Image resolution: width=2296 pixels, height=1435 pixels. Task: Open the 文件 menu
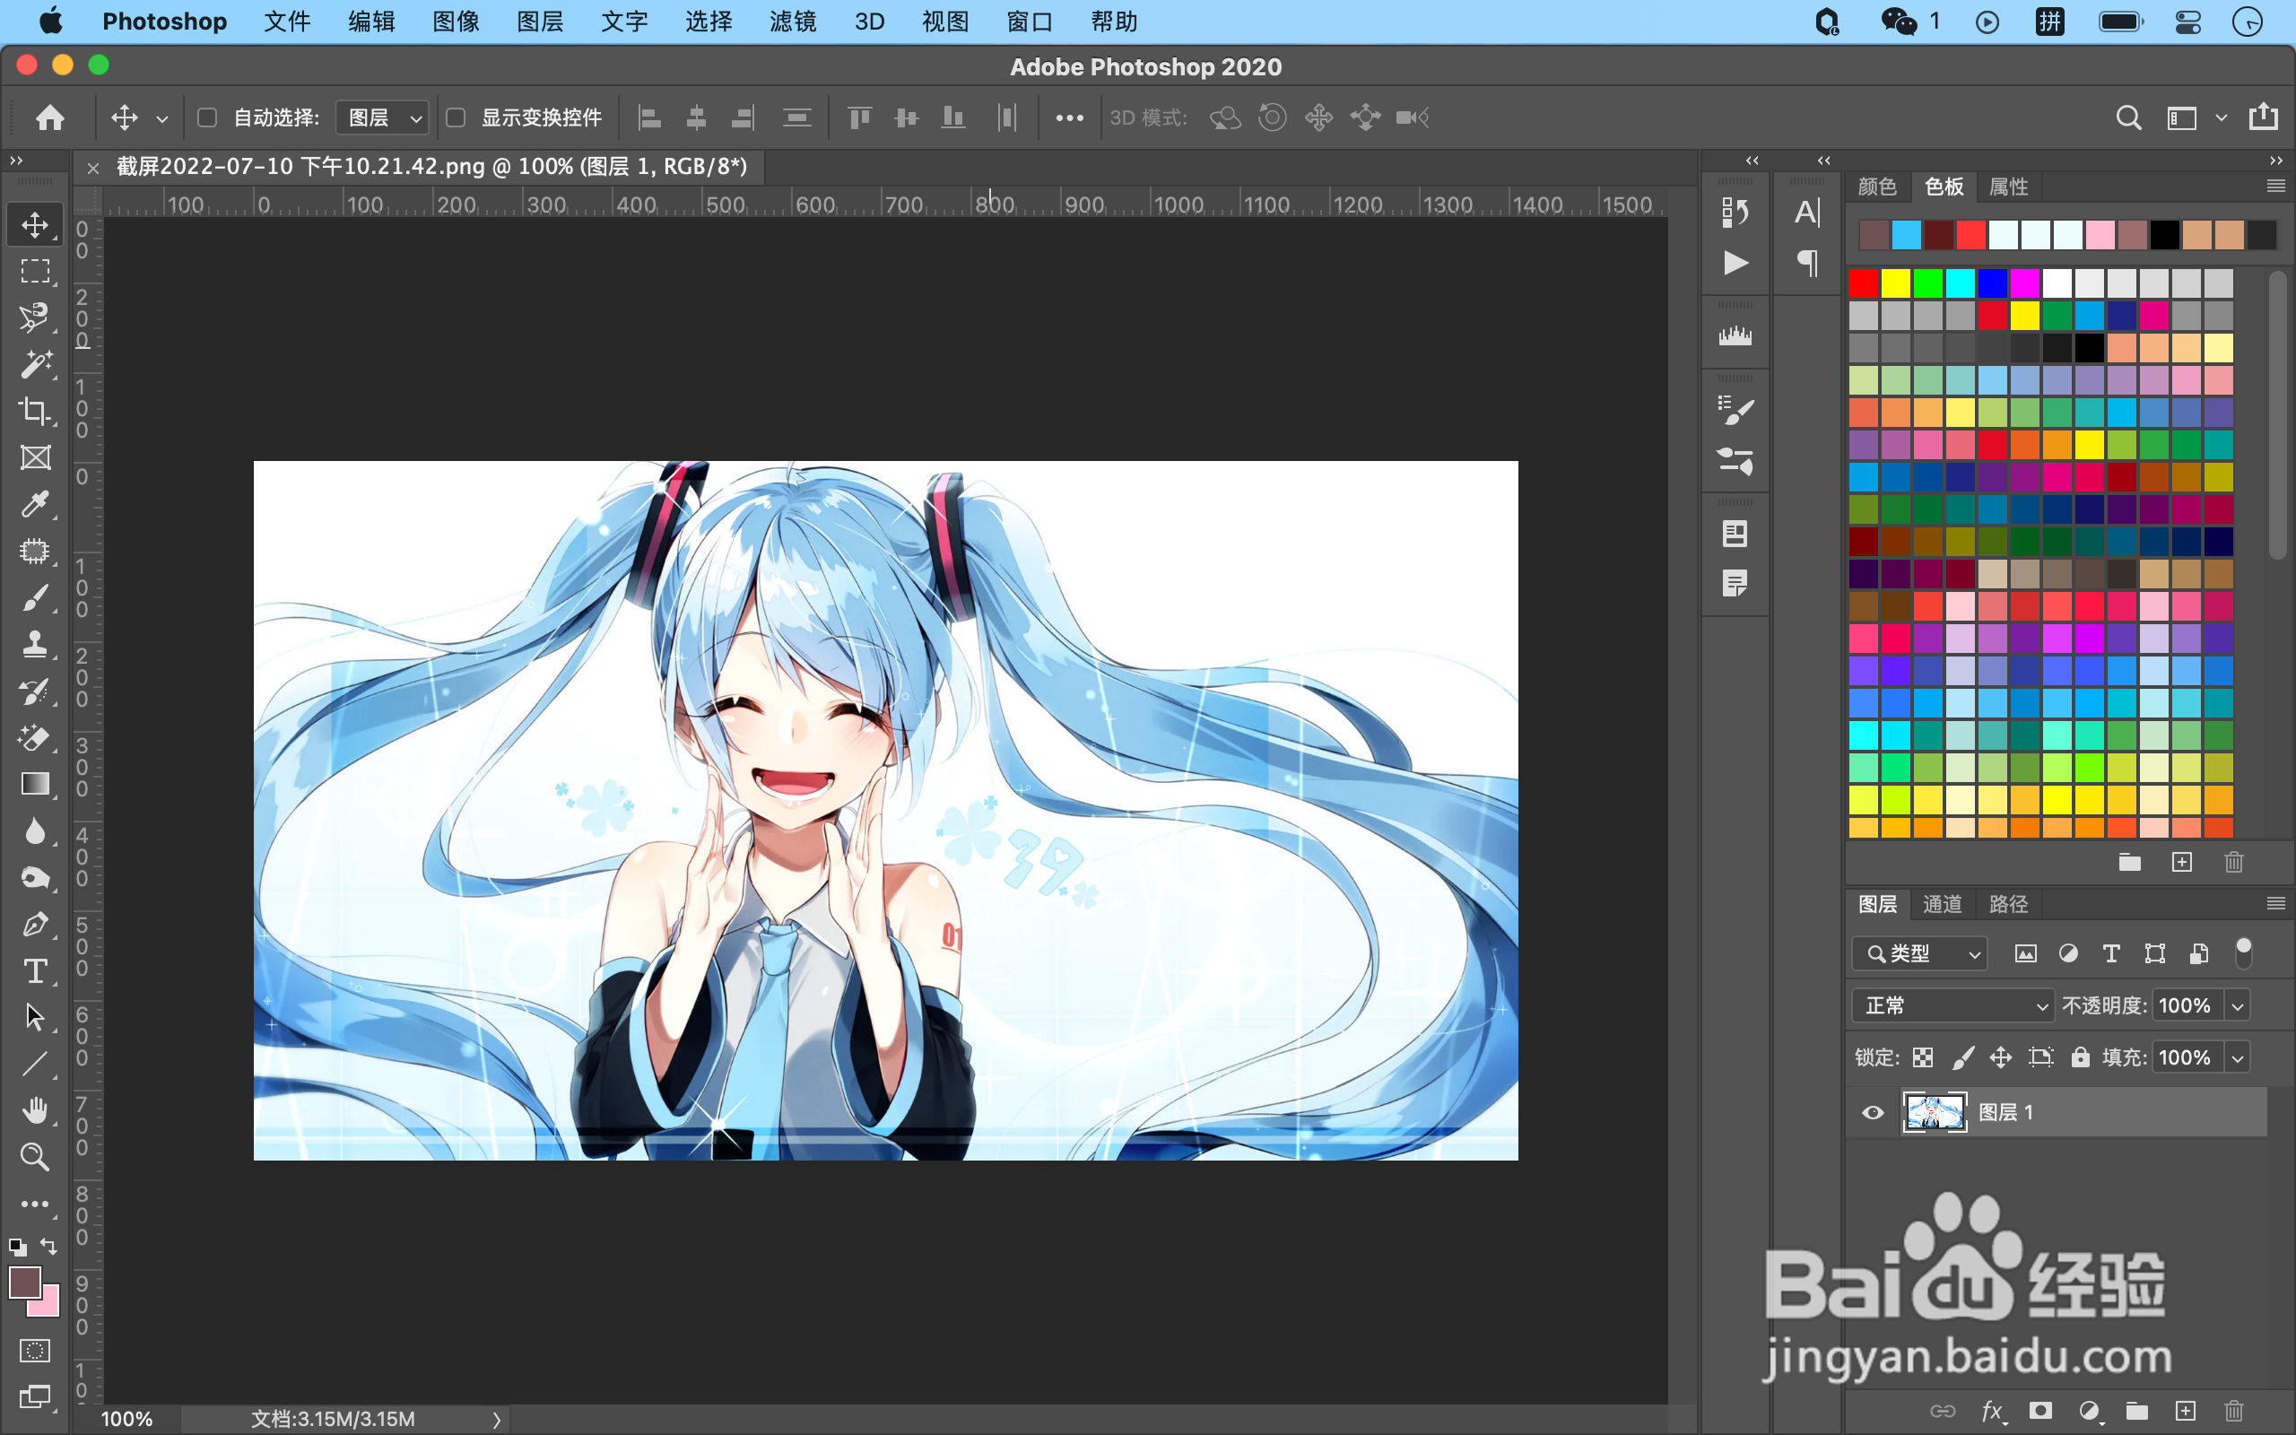pyautogui.click(x=286, y=22)
